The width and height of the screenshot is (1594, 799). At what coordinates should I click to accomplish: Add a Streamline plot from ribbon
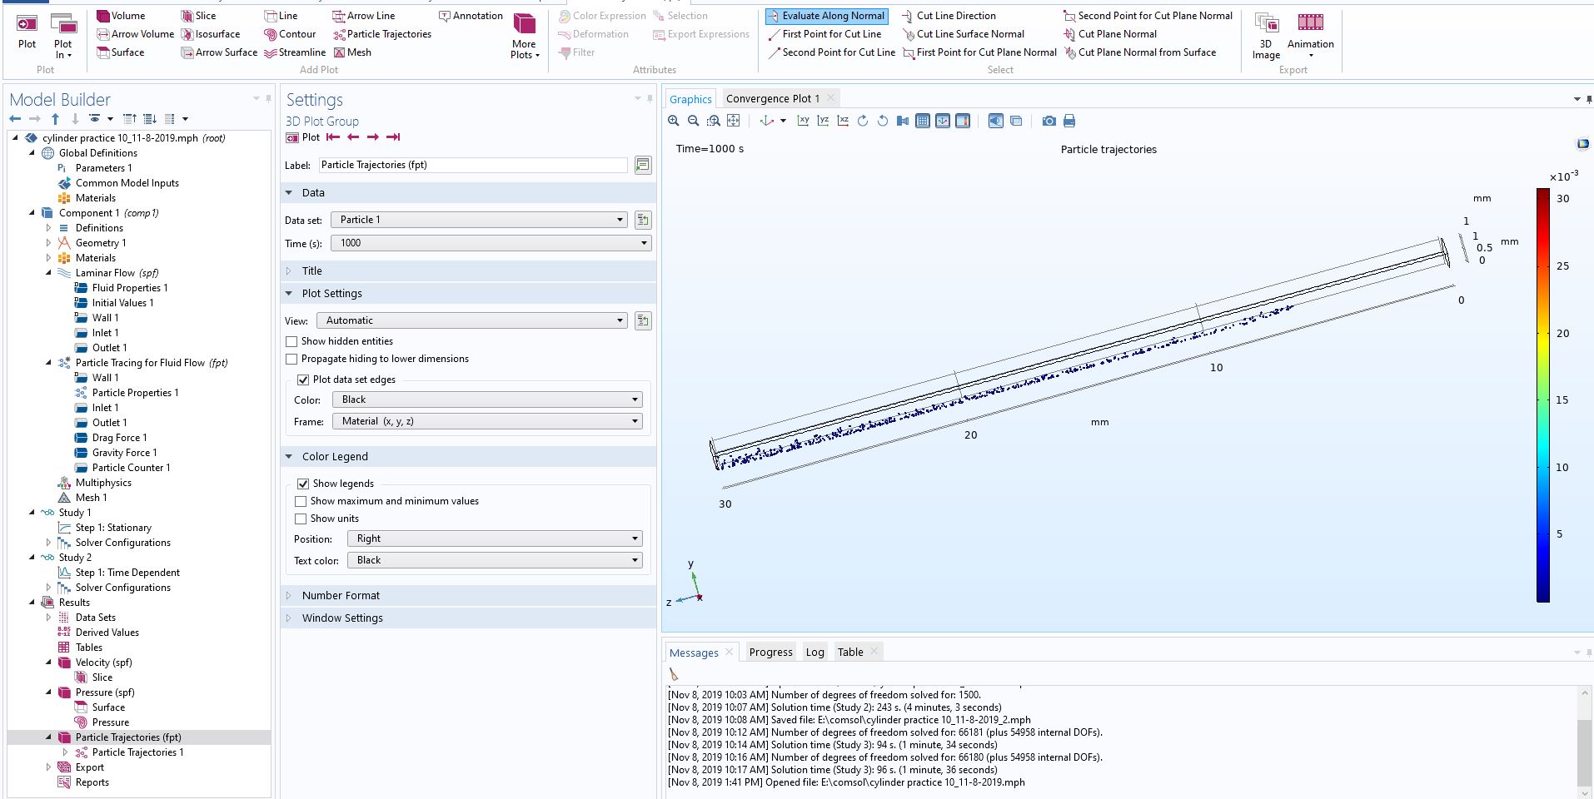pos(295,52)
